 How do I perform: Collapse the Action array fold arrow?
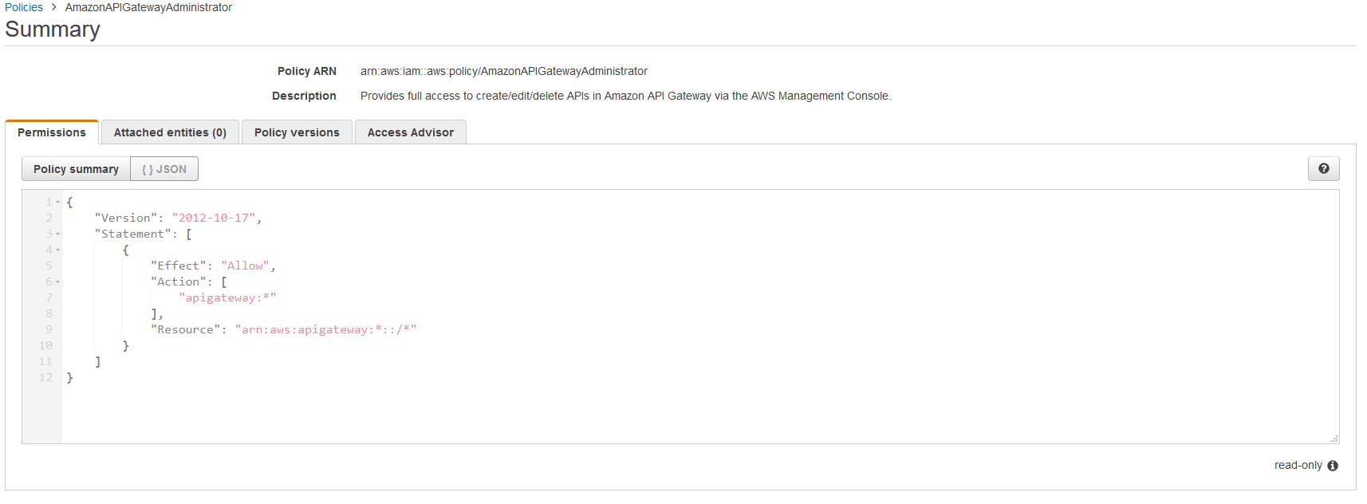pos(57,282)
